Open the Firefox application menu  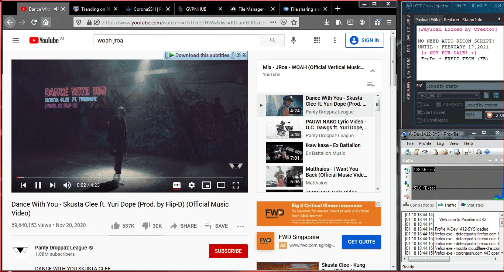tap(389, 22)
